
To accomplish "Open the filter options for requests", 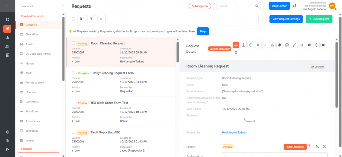I will pos(91,19).
